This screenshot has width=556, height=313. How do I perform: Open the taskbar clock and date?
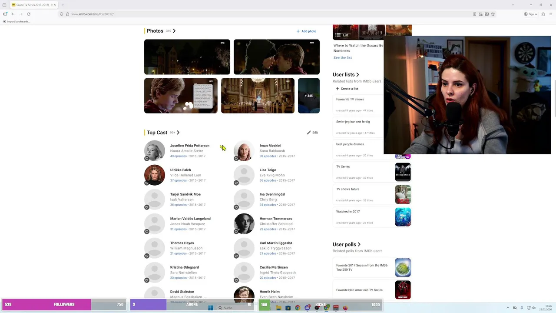click(x=546, y=308)
